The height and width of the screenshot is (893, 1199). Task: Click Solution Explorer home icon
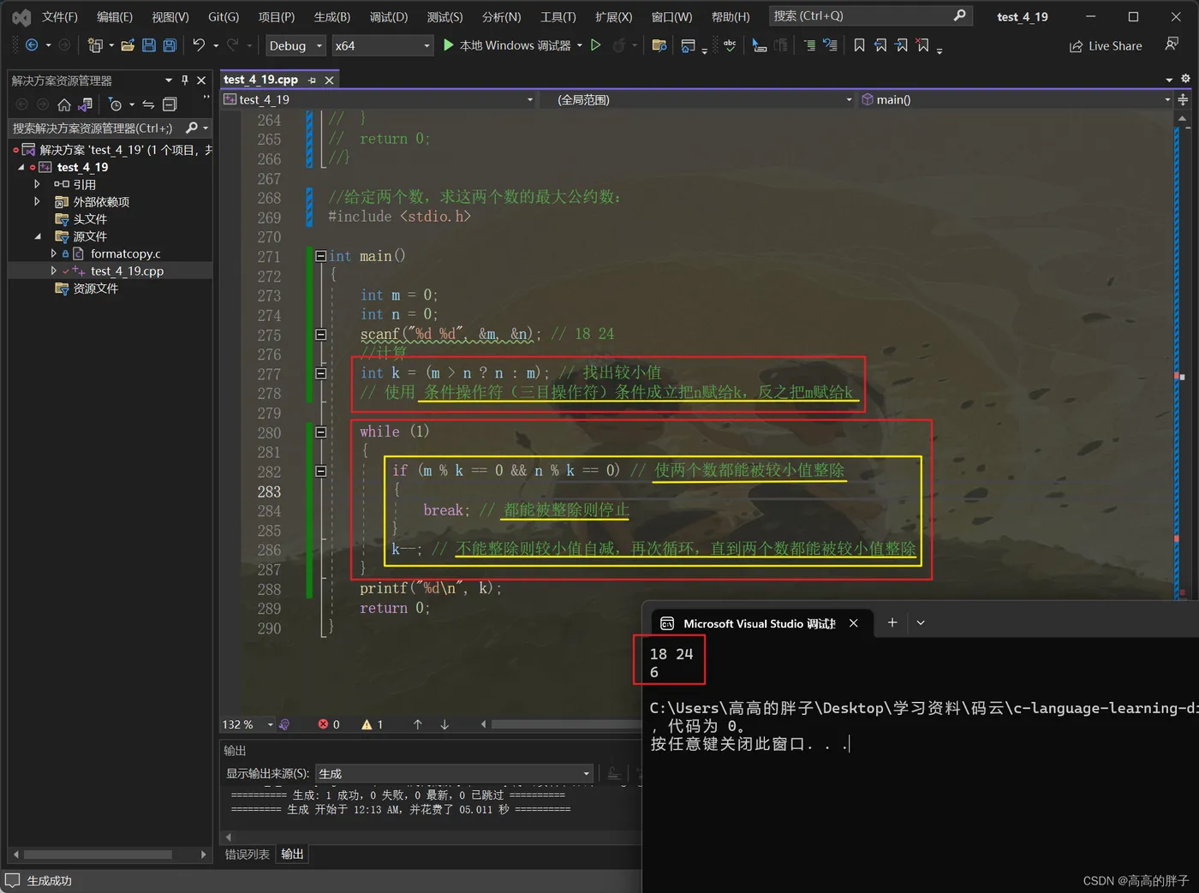tap(64, 104)
